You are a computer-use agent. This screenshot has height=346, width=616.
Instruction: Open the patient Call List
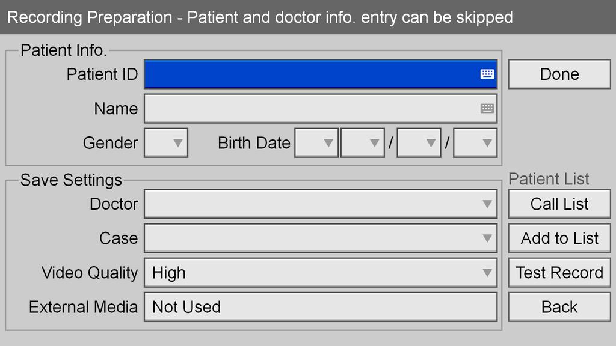pyautogui.click(x=559, y=204)
